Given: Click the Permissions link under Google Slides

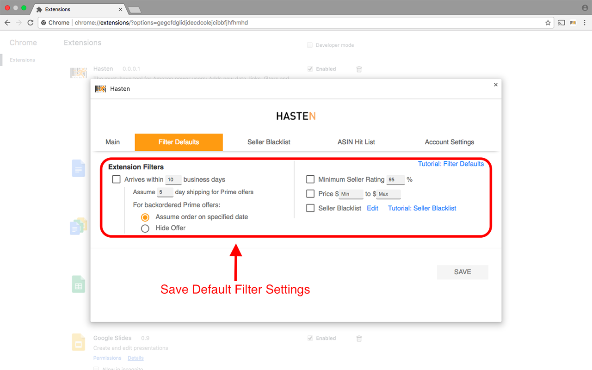Looking at the screenshot, I should [107, 358].
